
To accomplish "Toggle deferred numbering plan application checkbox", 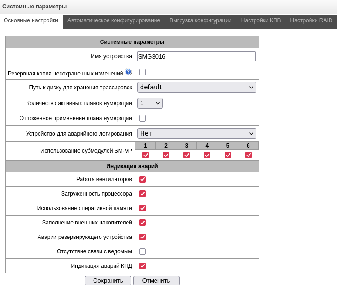I will (142, 118).
